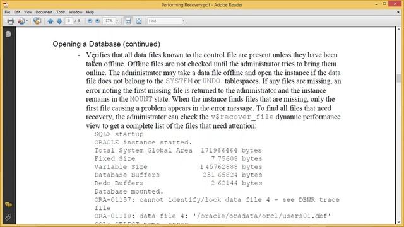Click the v$recover_file text

point(242,117)
